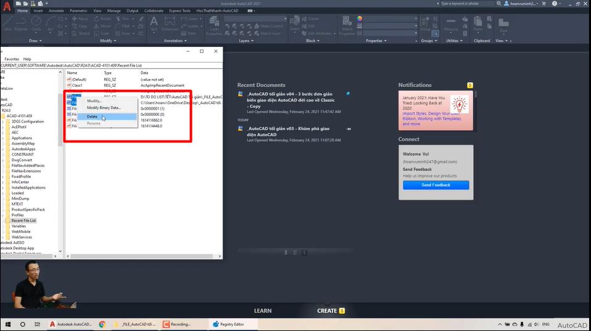Open recent document AutoCAD tối giản v03
This screenshot has height=331, width=591.
pos(288,131)
